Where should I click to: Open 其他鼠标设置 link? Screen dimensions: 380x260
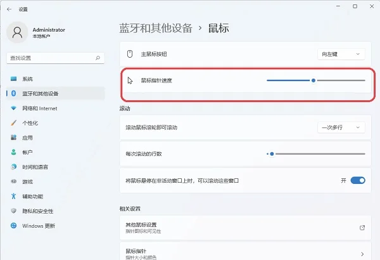245,228
